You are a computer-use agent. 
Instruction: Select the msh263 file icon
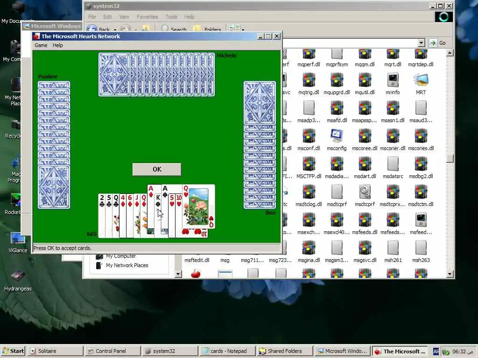click(x=421, y=248)
